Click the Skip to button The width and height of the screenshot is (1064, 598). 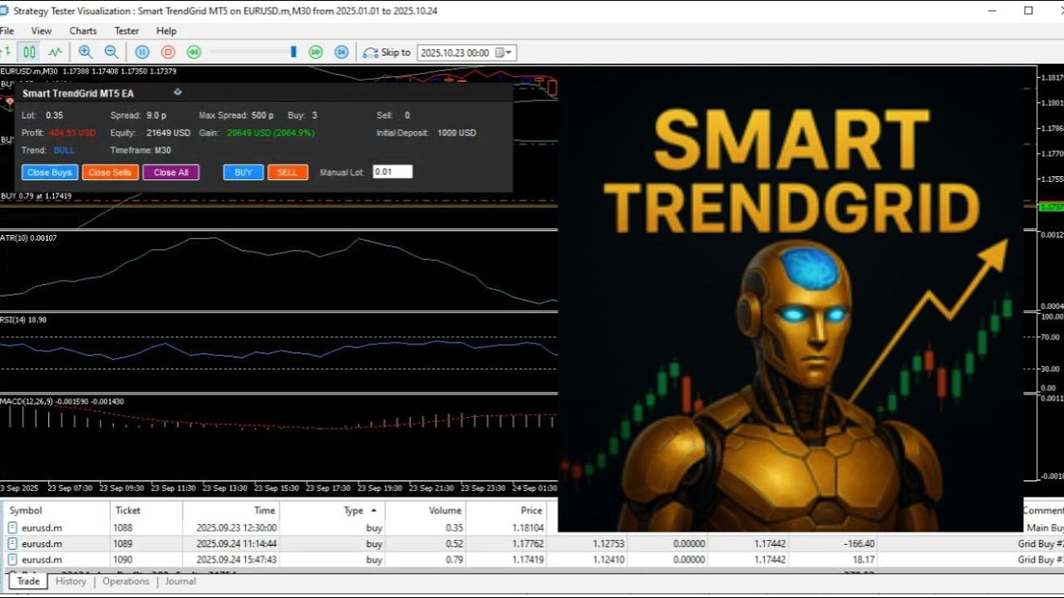pyautogui.click(x=387, y=52)
